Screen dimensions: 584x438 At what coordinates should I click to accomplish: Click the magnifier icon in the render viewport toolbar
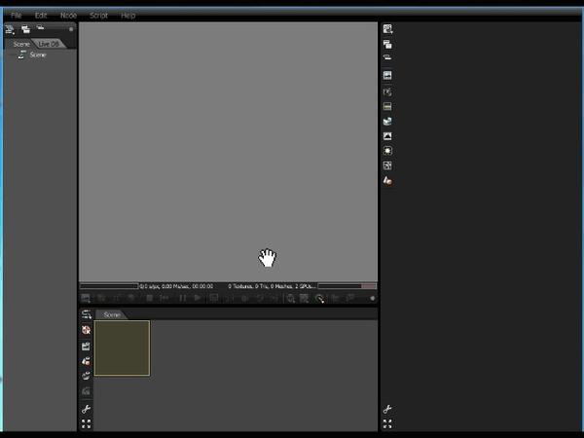click(290, 299)
